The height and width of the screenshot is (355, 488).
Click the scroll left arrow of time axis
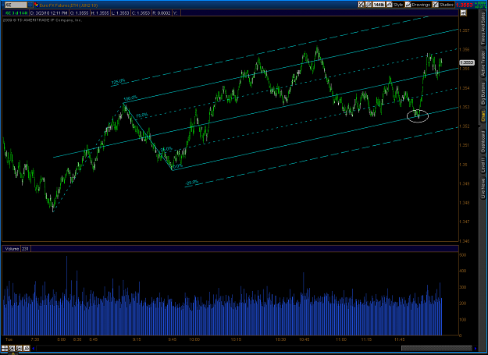(x=34, y=349)
